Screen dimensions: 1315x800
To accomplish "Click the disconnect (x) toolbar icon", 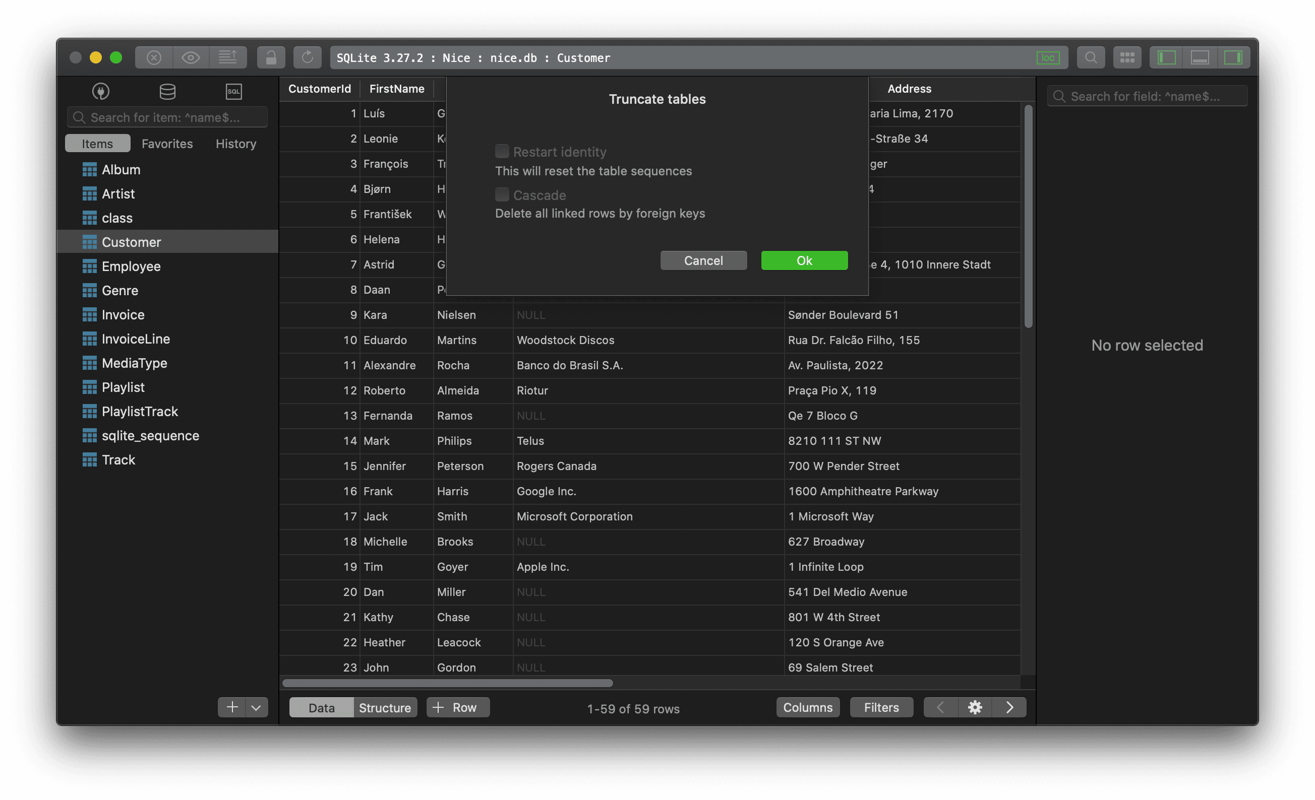I will point(154,57).
